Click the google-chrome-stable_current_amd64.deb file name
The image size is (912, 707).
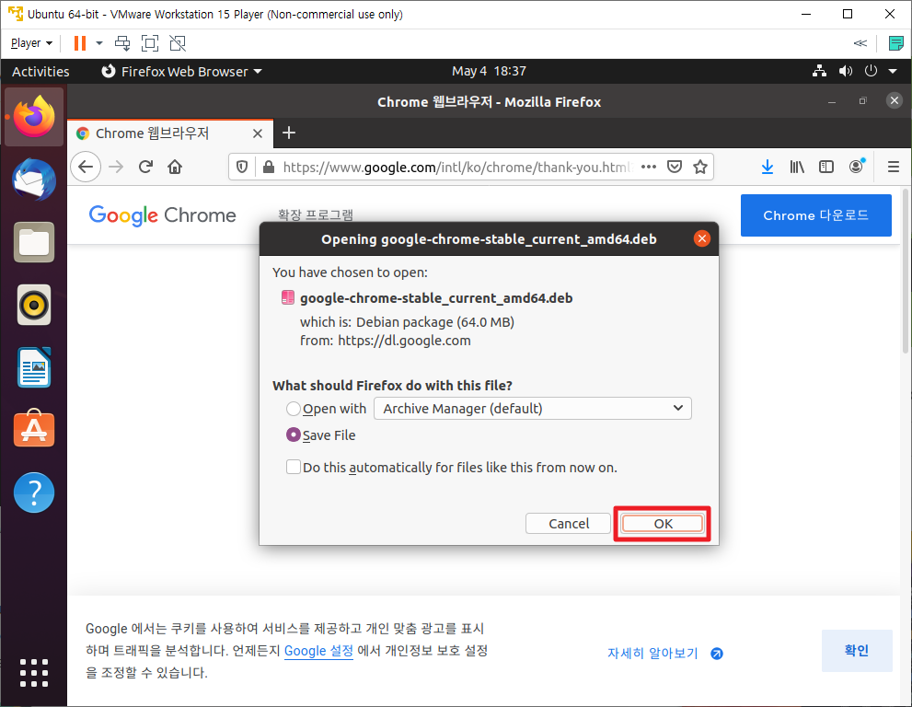[436, 298]
